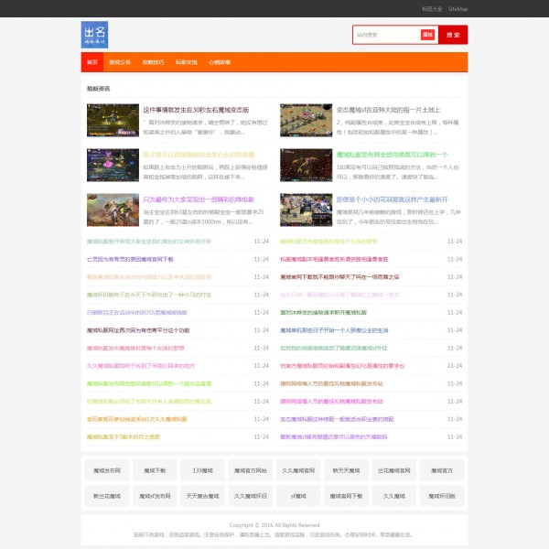Click the red 搜索 search button

pyautogui.click(x=453, y=35)
